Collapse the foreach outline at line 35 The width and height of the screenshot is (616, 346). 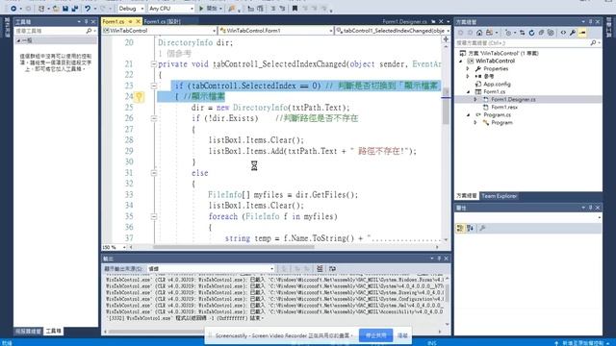154,216
